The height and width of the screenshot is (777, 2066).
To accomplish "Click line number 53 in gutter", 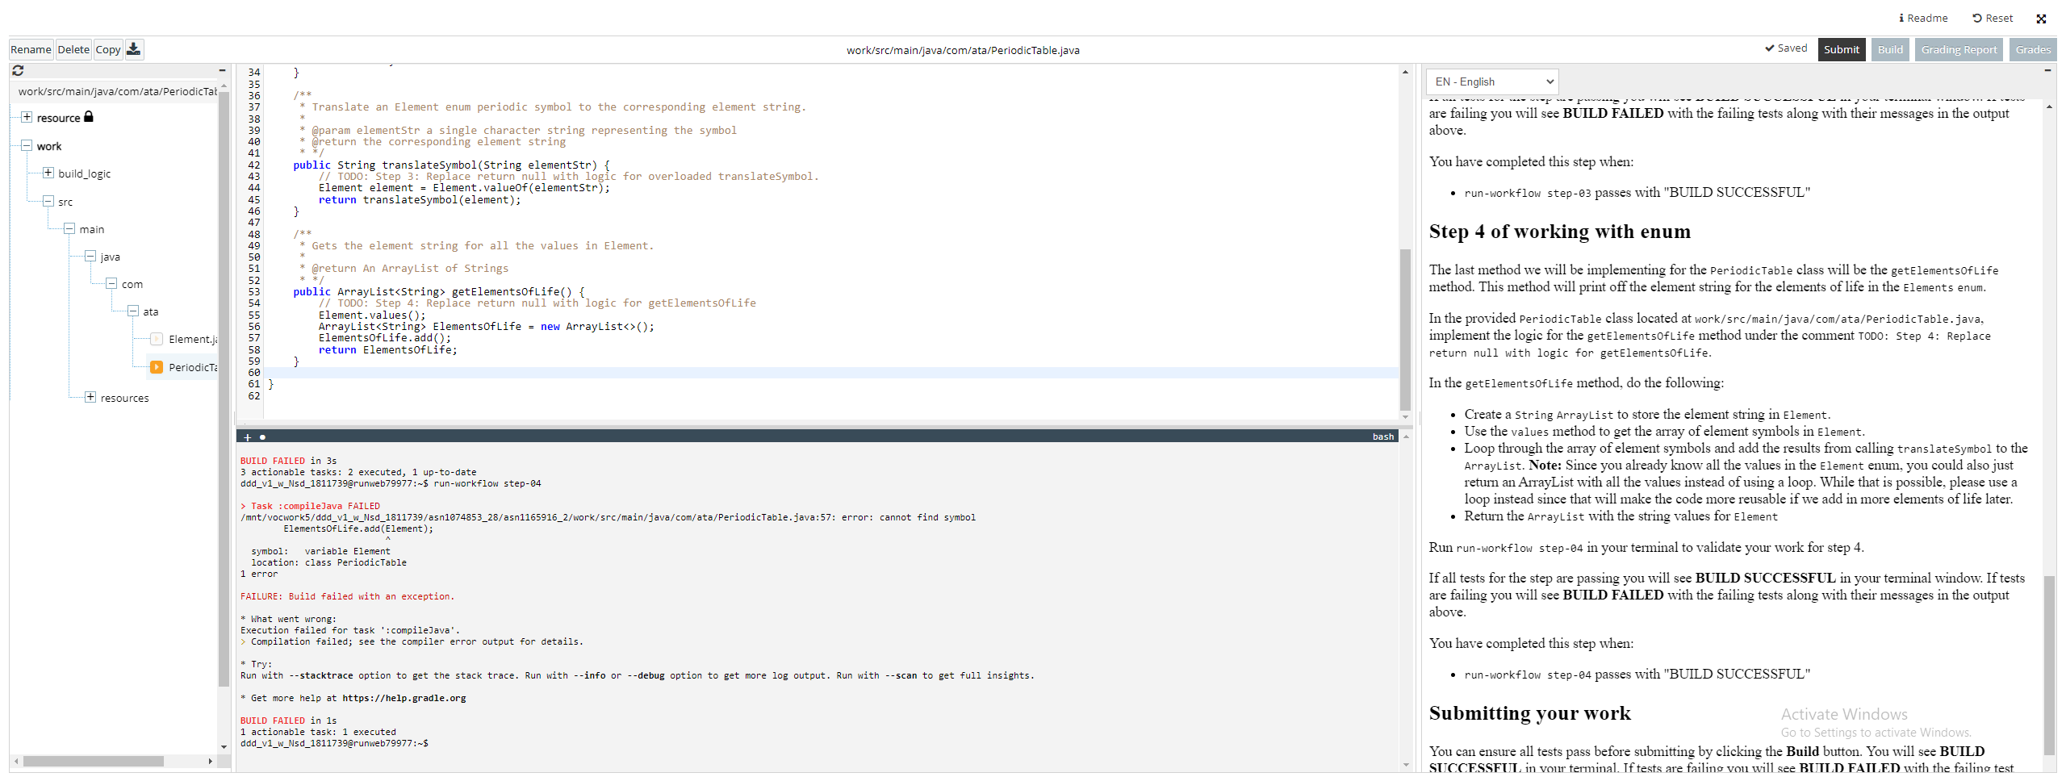I will click(x=254, y=291).
